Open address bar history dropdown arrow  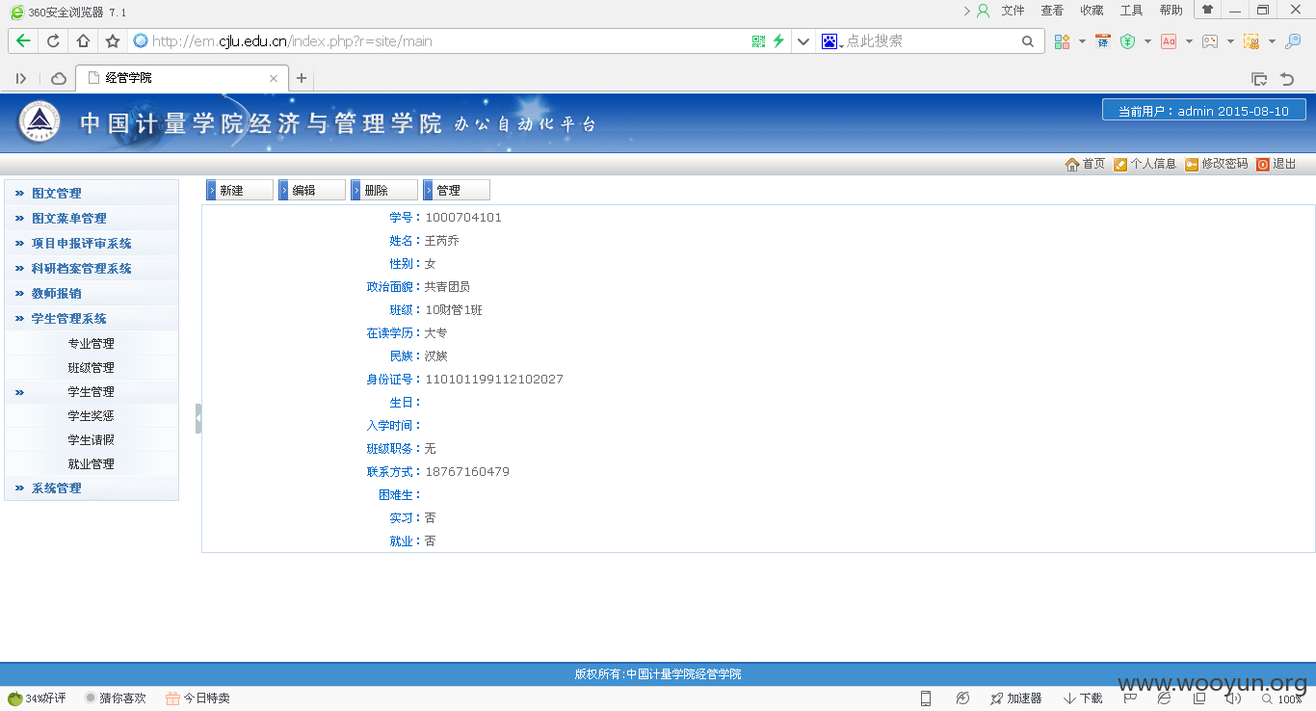803,41
